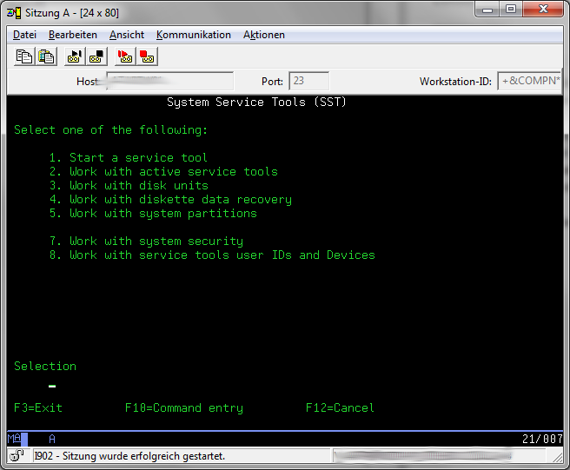Image resolution: width=570 pixels, height=470 pixels.
Task: Stop macro playback with the toolbar icon
Action: point(146,56)
